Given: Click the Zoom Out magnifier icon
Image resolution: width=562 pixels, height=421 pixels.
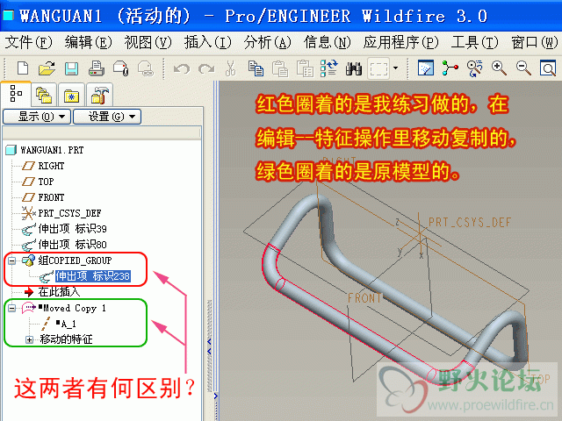Looking at the screenshot, I should point(523,68).
